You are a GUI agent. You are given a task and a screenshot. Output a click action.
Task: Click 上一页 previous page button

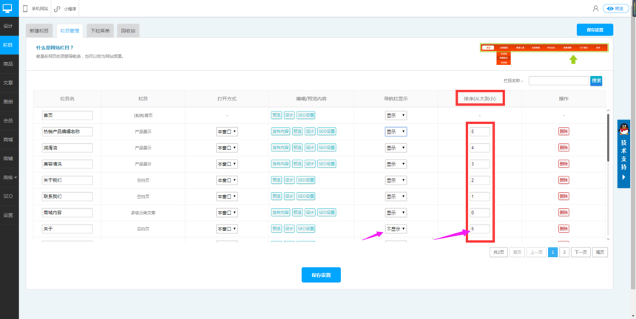pos(536,253)
